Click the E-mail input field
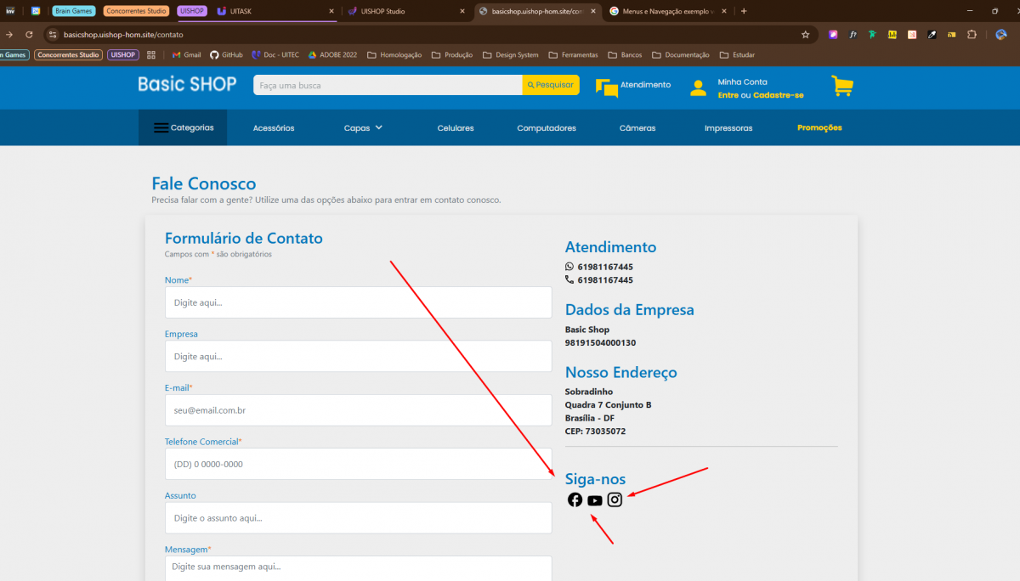This screenshot has height=581, width=1020. pos(358,410)
